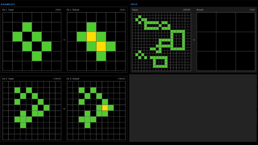
Task: Click the top-right cell of test Output
Action: click(x=245, y=22)
